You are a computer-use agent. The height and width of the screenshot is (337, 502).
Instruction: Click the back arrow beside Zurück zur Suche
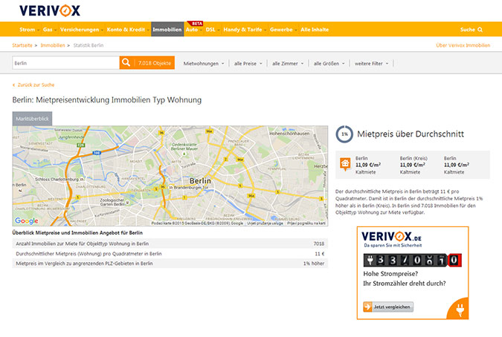(x=14, y=85)
